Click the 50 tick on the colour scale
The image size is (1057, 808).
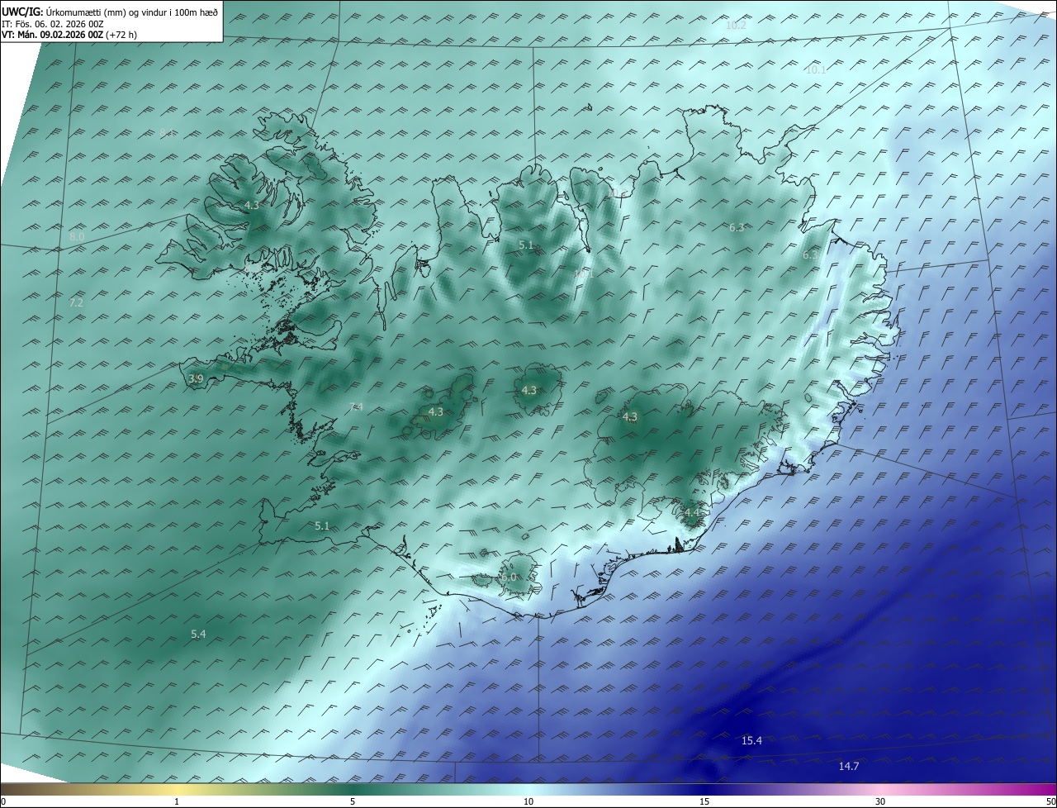(x=1050, y=802)
